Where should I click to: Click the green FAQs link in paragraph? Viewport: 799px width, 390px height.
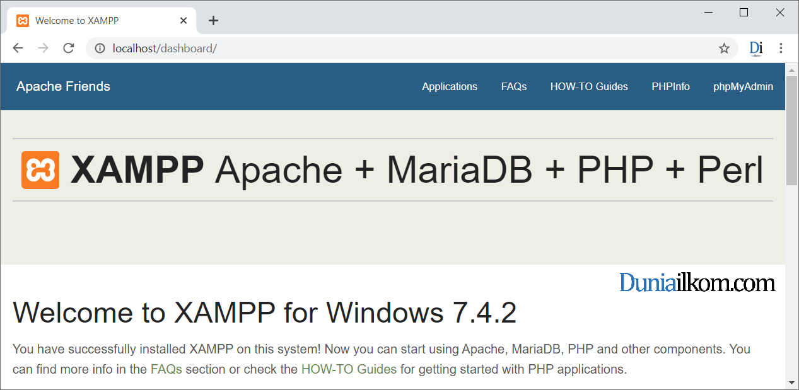166,369
